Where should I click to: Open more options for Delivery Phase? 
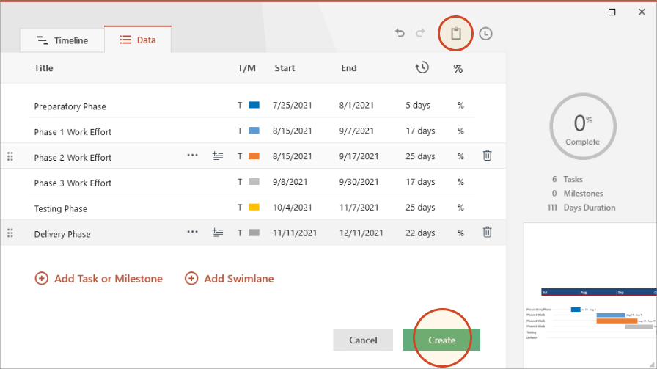(x=192, y=232)
